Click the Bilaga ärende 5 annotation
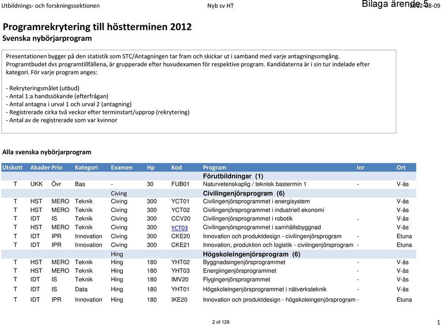The image size is (441, 325). tap(395, 4)
